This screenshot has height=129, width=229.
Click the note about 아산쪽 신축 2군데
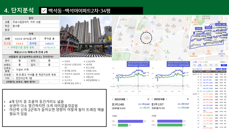coord(57,111)
